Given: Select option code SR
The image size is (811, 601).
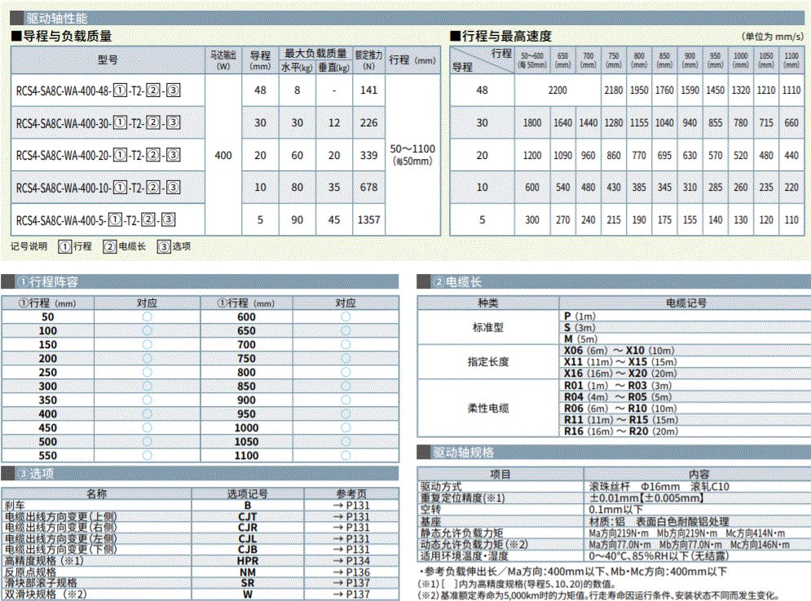Looking at the screenshot, I should (248, 583).
